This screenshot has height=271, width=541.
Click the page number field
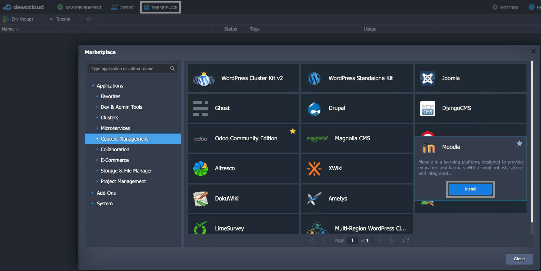(x=352, y=240)
